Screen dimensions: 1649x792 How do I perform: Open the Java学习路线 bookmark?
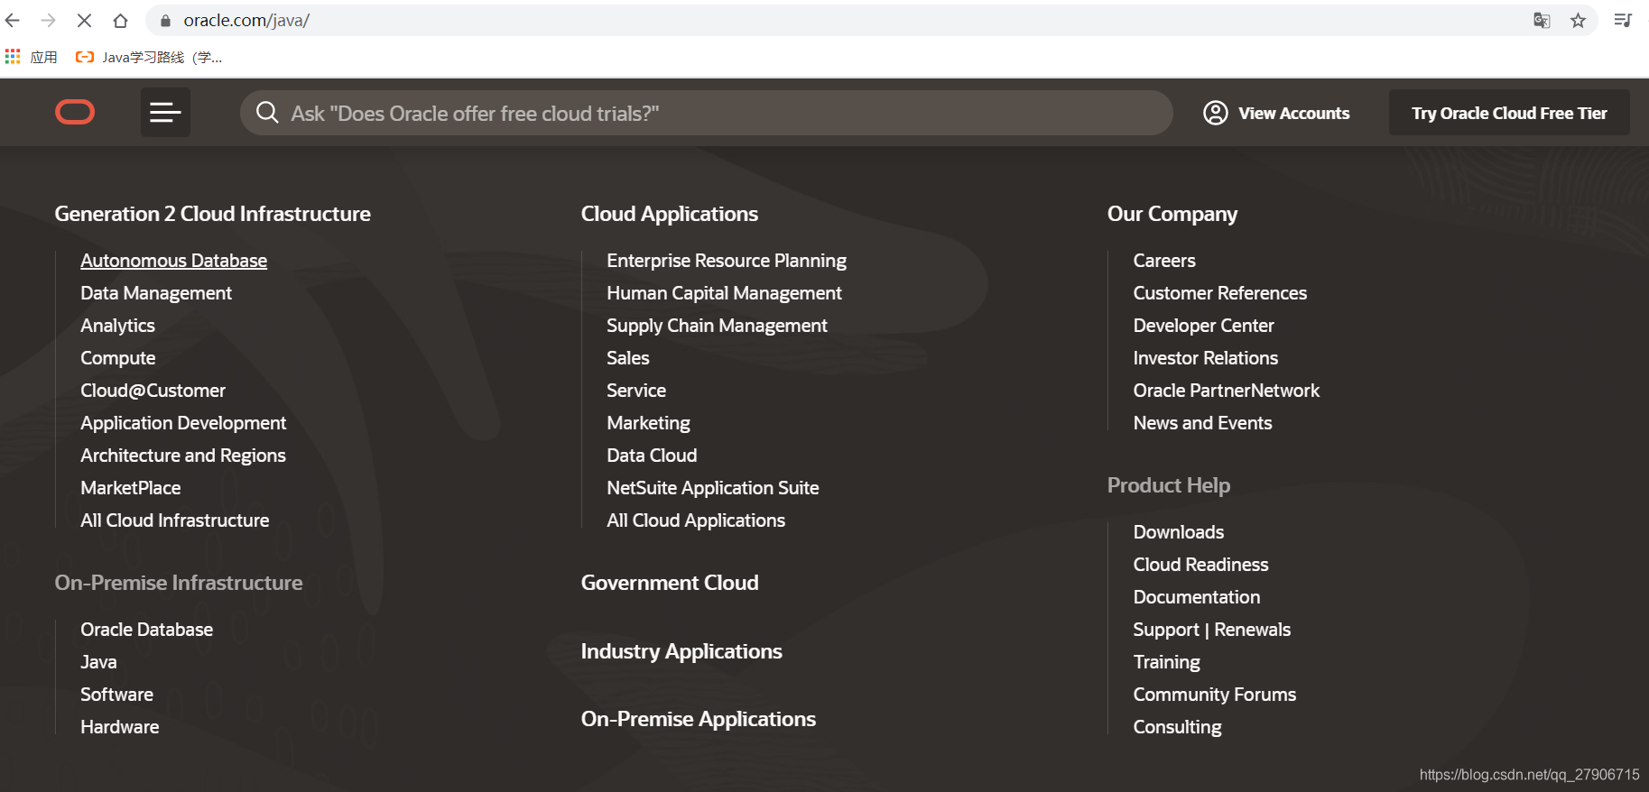tap(149, 57)
